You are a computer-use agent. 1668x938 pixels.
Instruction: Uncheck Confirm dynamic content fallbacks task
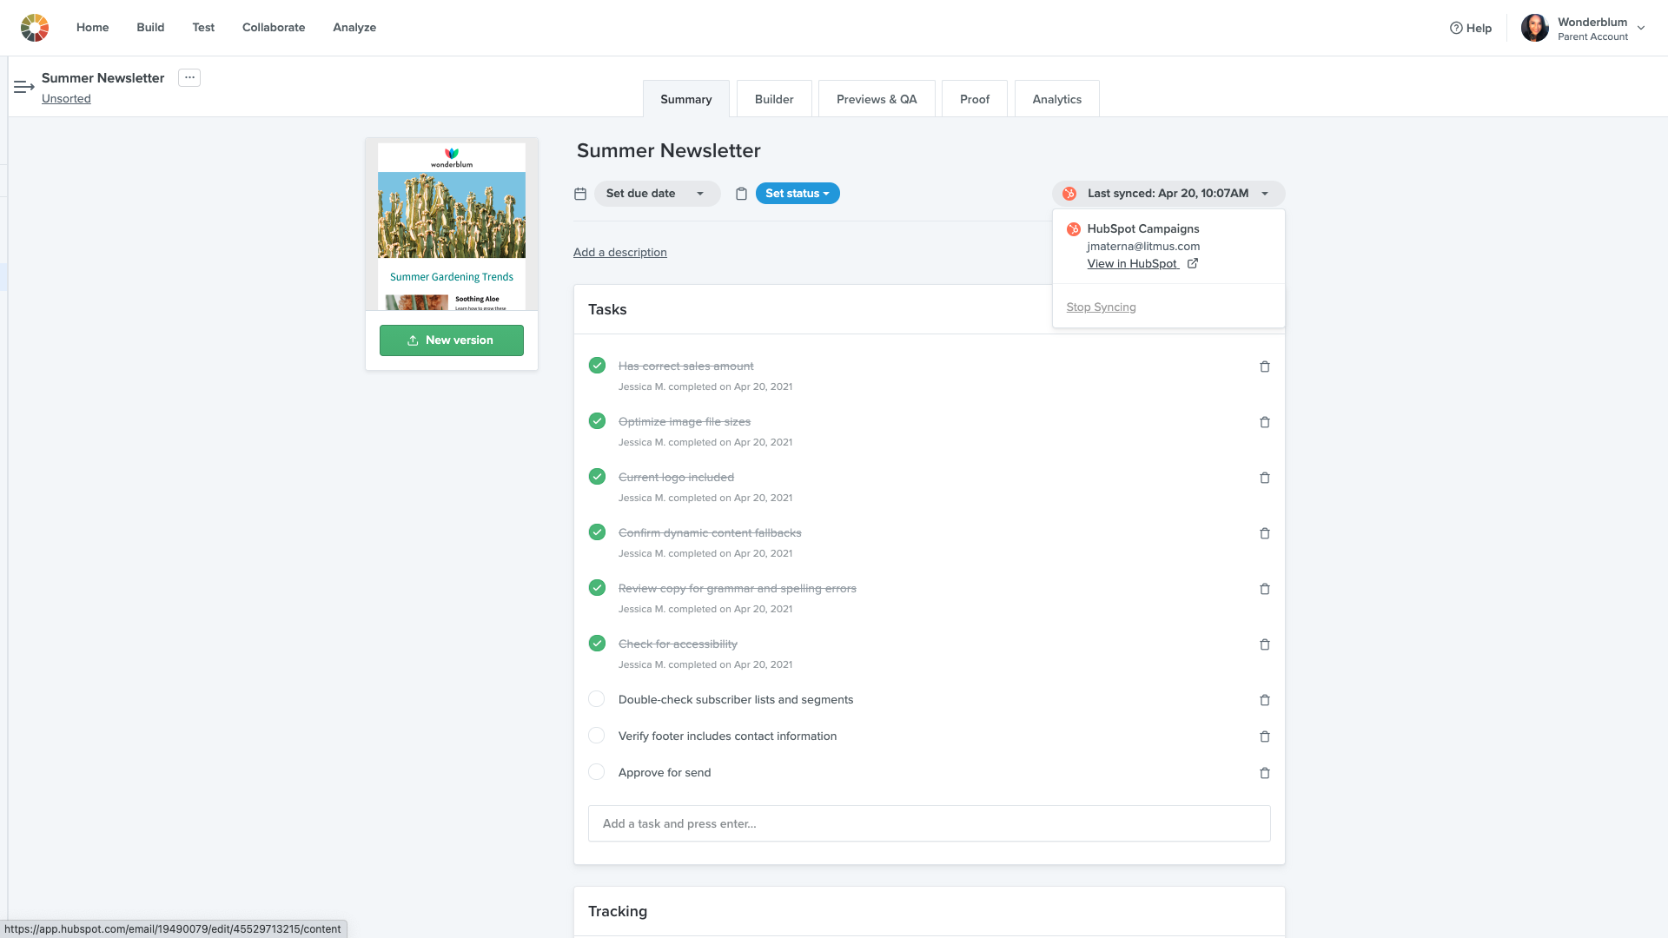597,532
